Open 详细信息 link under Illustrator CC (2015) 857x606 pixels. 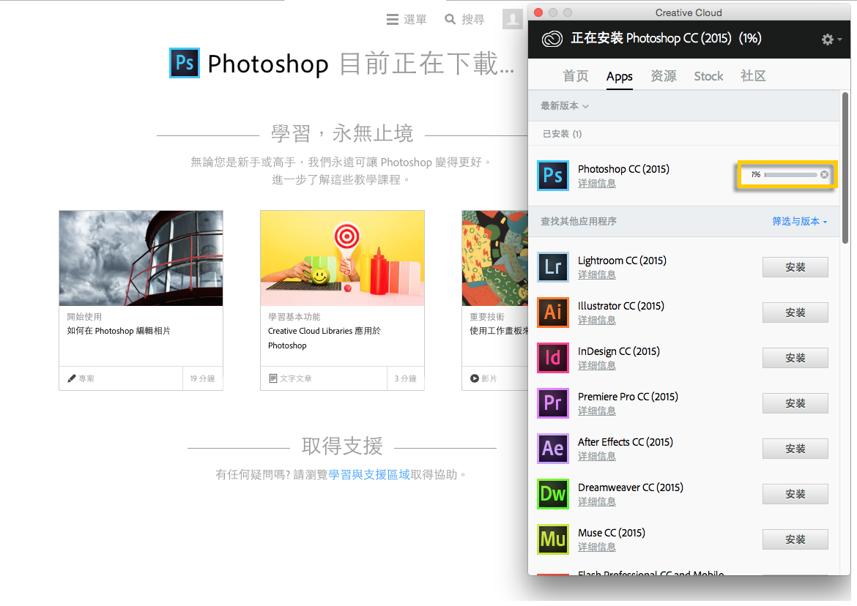597,320
